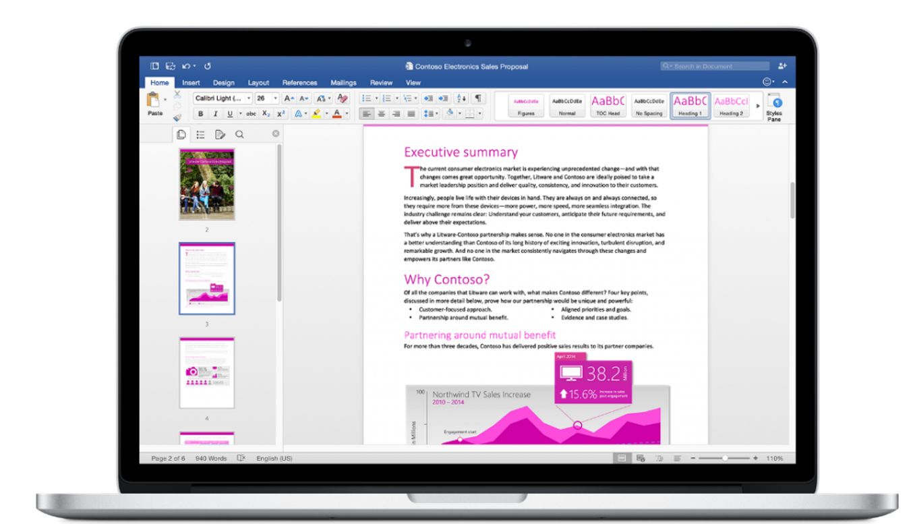
Task: Open the spelling check icon in status bar
Action: point(241,458)
